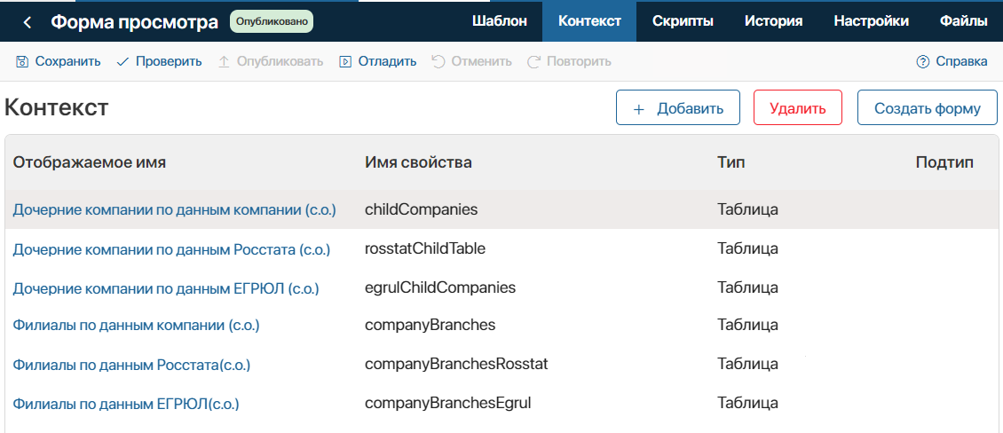Open Филиалы по данным компании link

coord(137,326)
